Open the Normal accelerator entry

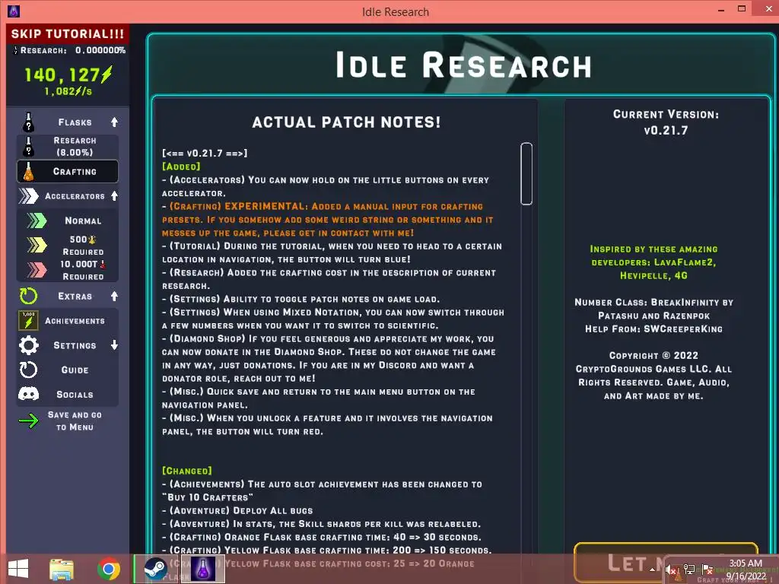click(x=68, y=221)
